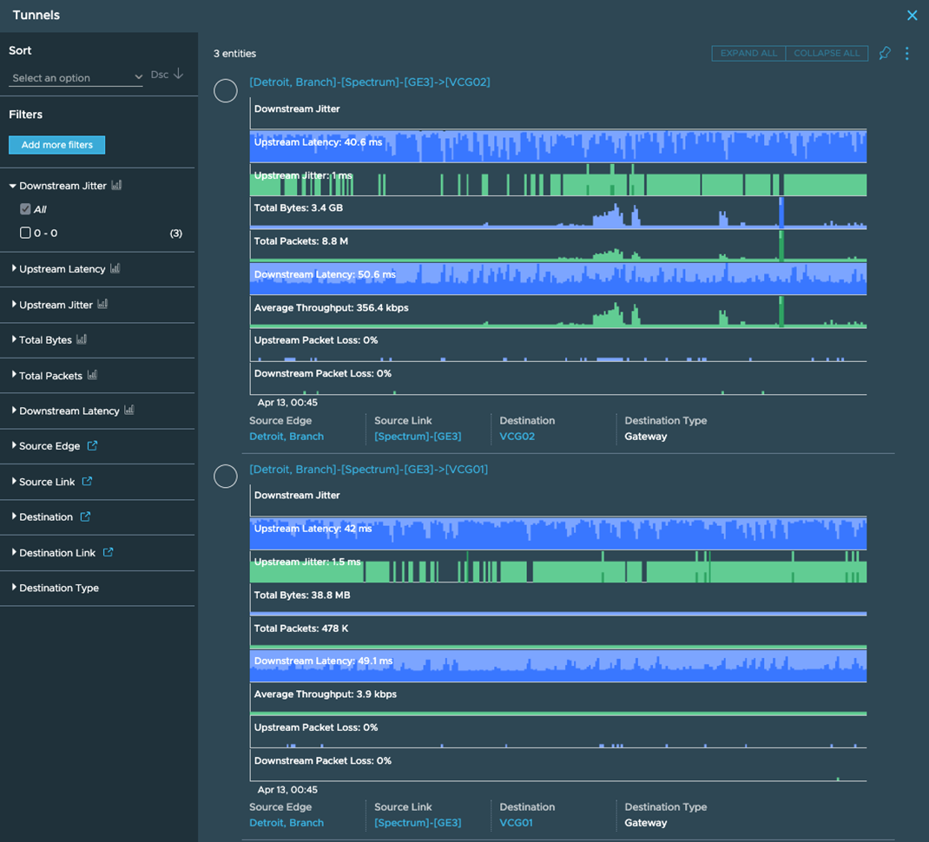Click the Expand All button
The width and height of the screenshot is (929, 842).
tap(748, 54)
